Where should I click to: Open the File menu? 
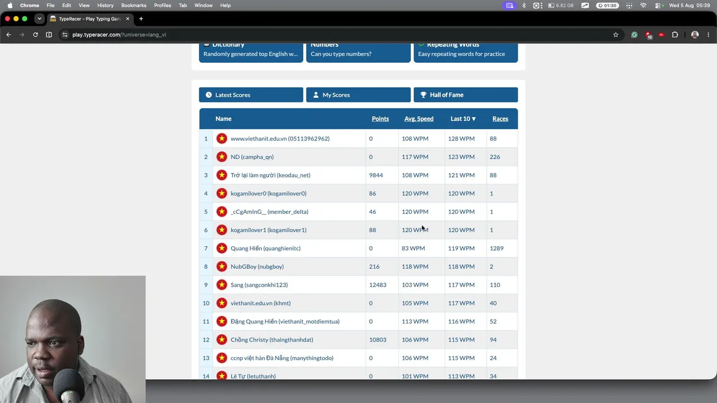(x=50, y=5)
